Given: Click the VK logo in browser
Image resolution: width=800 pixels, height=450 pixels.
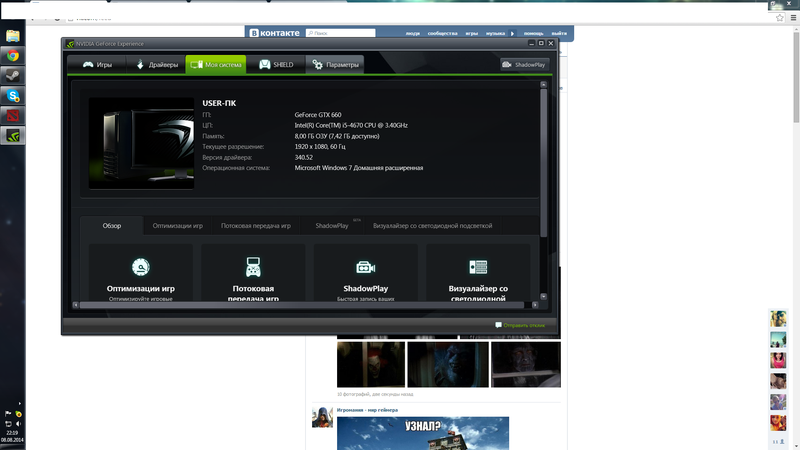Looking at the screenshot, I should click(x=275, y=33).
